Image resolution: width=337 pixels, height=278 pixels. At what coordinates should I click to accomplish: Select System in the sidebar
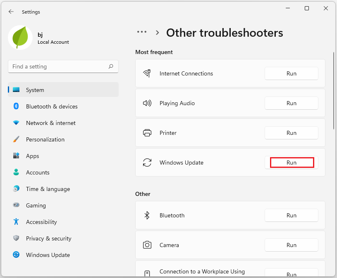click(x=63, y=90)
